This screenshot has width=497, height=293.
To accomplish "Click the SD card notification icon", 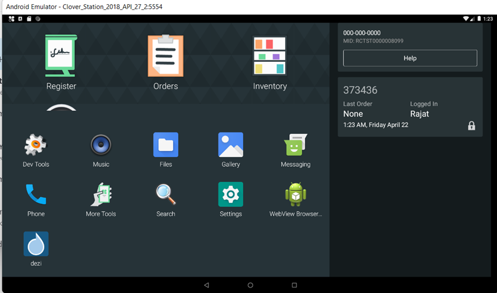I will pyautogui.click(x=29, y=19).
